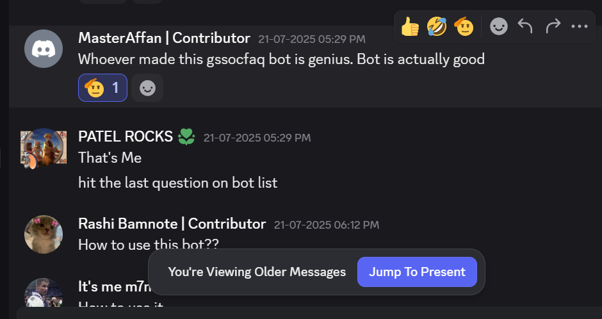Open PATEL ROCKS profile avatar
This screenshot has height=319, width=602.
point(44,148)
